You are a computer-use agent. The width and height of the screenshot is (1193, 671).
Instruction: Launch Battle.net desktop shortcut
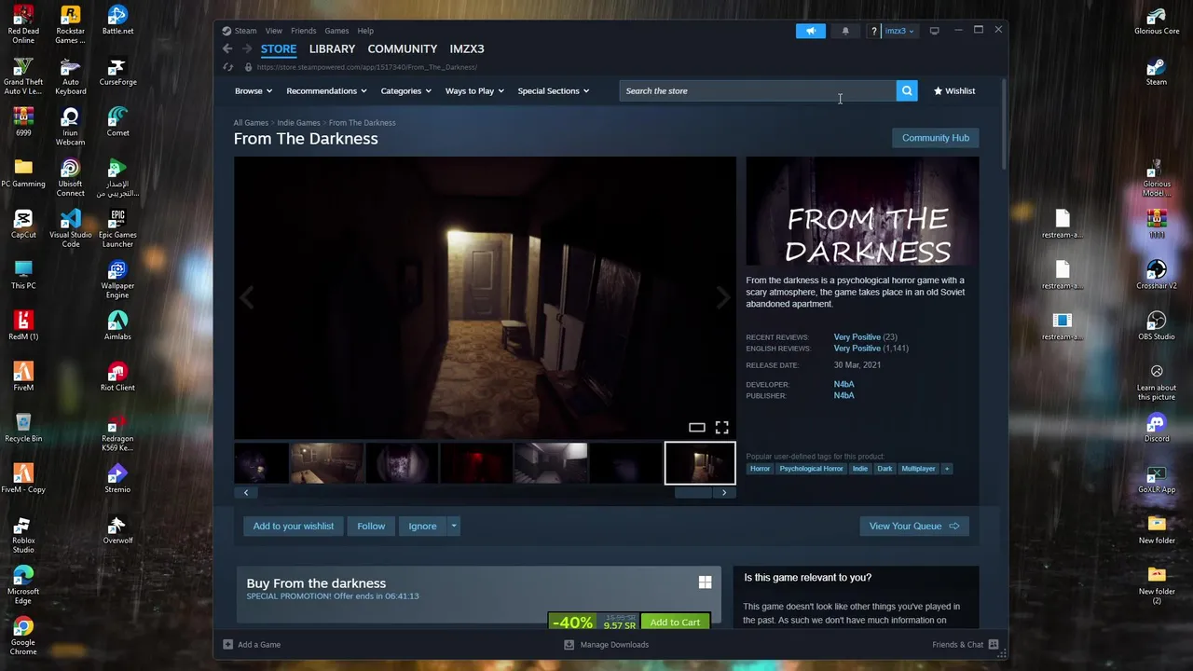coord(117,21)
